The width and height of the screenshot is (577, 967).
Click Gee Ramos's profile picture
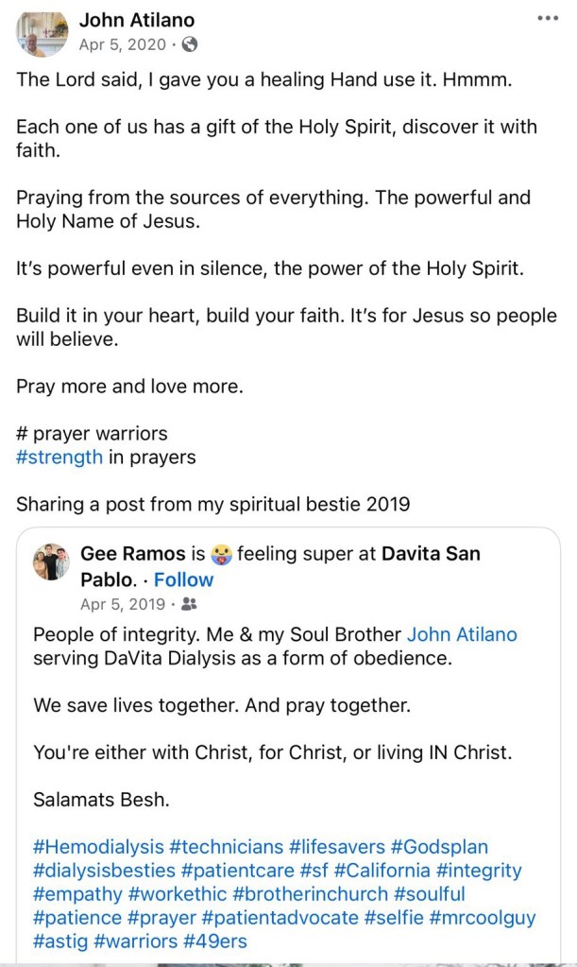pyautogui.click(x=51, y=561)
